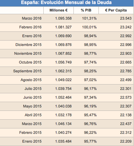The width and height of the screenshot is (134, 146).
Task: Click the 'Enero 2015' row label
Action: coord(32,141)
